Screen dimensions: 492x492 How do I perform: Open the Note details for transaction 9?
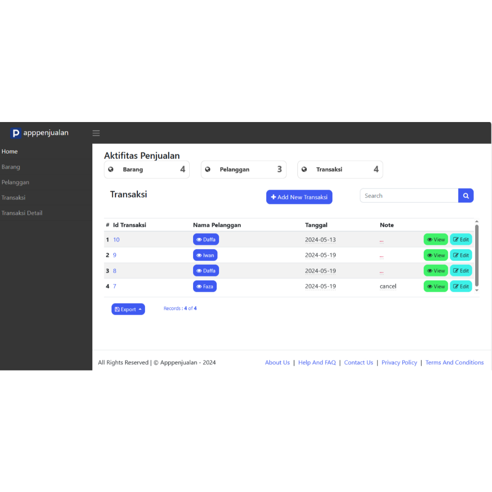pos(381,255)
